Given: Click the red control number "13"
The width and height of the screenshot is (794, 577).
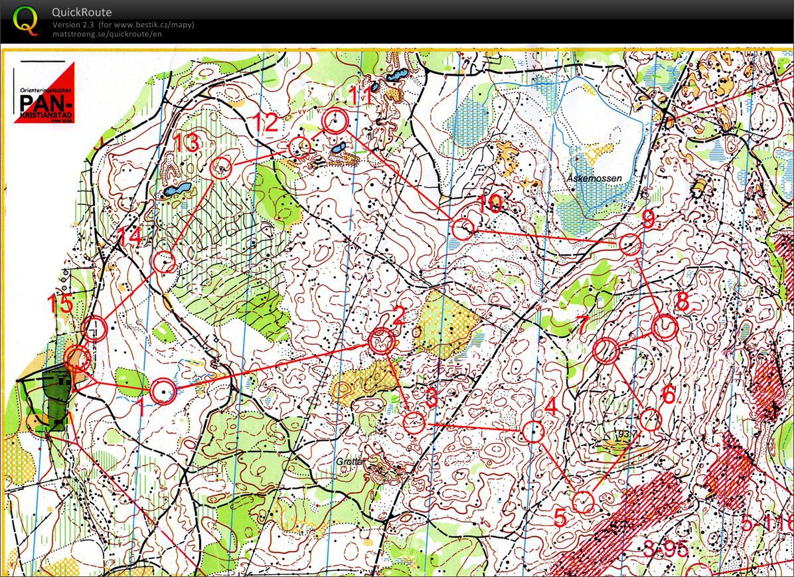Looking at the screenshot, I should (x=186, y=143).
